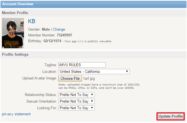The height and width of the screenshot is (123, 187).
Task: Click the Account Overview header bar
Action: [18, 4]
